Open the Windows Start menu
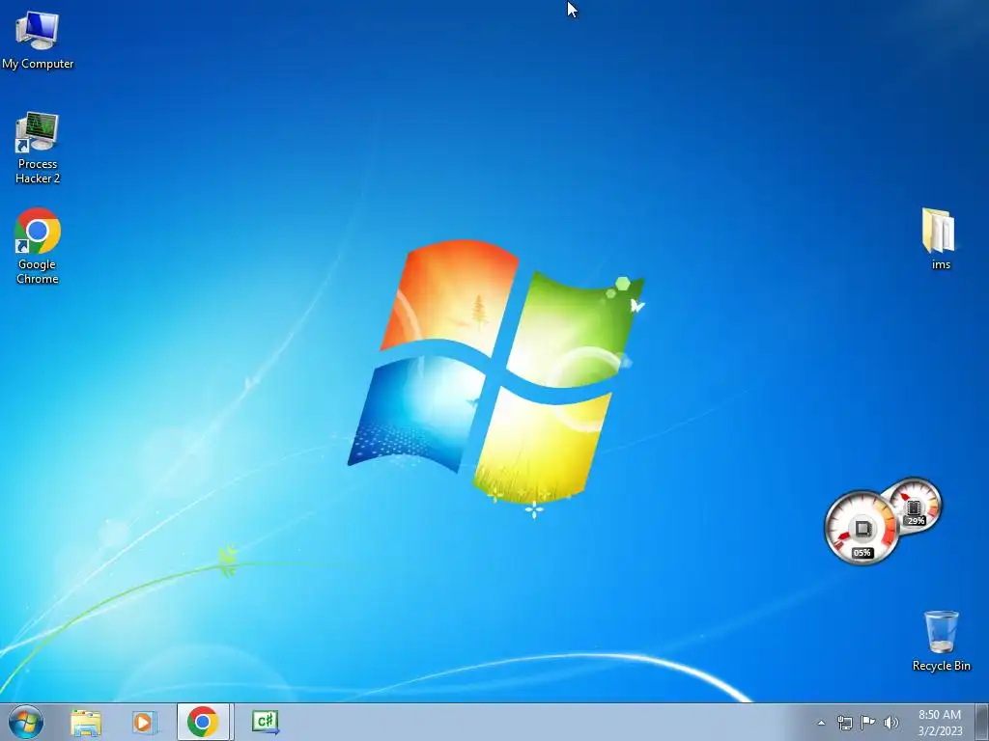 coord(26,722)
